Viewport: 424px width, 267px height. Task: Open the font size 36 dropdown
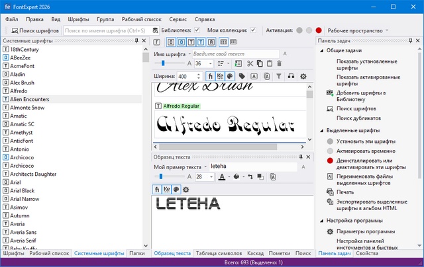(x=211, y=63)
